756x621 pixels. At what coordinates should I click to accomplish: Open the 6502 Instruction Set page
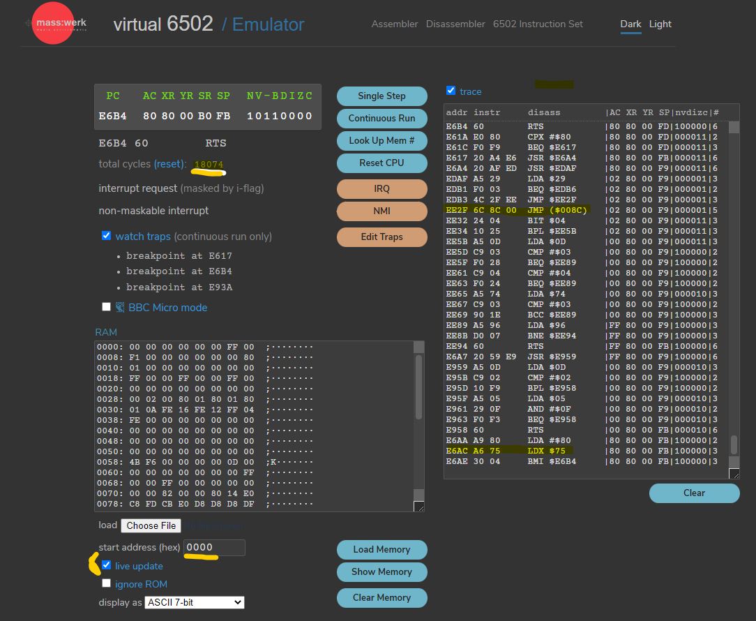[x=538, y=24]
